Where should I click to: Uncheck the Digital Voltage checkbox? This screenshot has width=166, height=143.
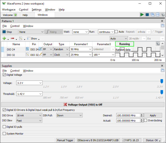4,75
